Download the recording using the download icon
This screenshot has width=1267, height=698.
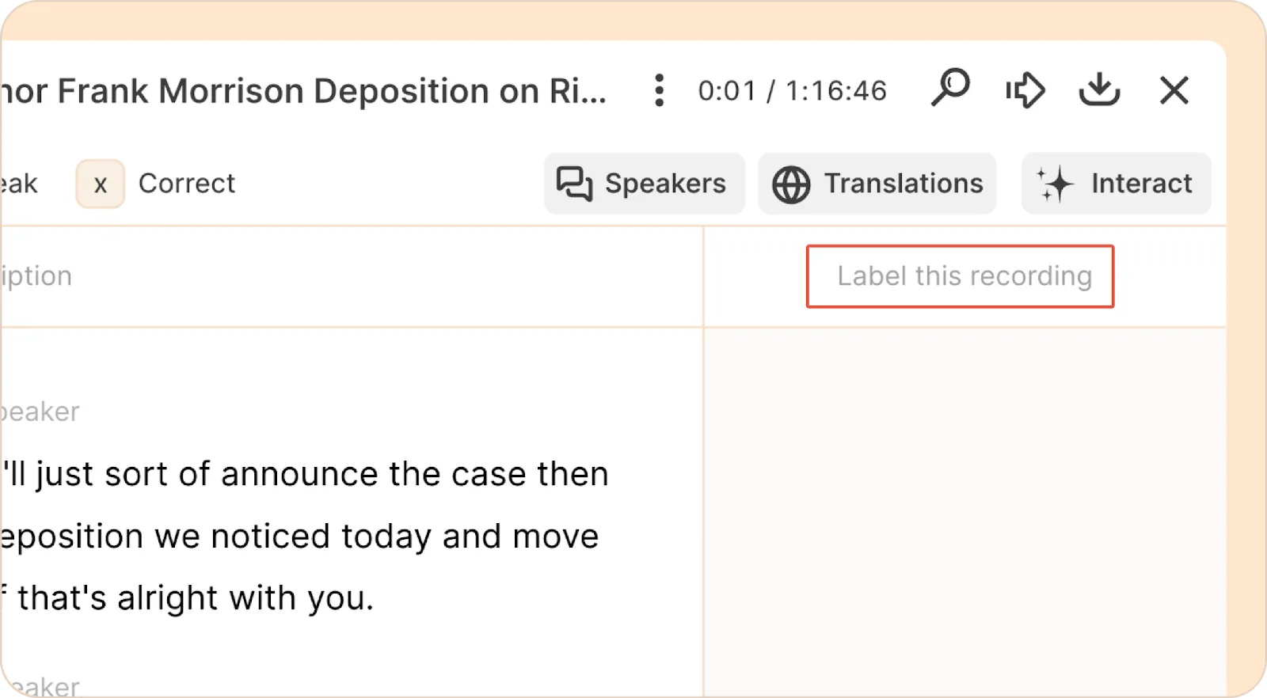click(x=1100, y=89)
